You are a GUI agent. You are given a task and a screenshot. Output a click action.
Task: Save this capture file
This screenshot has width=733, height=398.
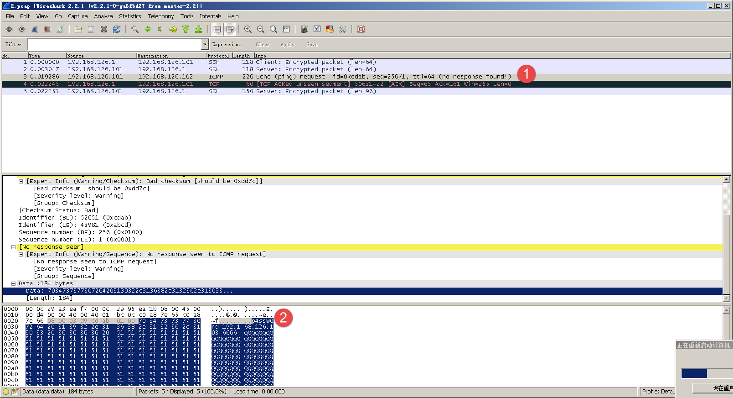(x=91, y=29)
